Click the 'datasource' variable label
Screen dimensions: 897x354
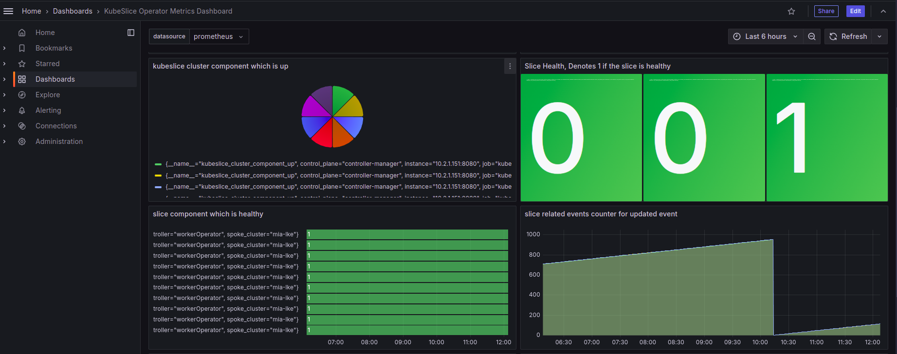pos(169,36)
